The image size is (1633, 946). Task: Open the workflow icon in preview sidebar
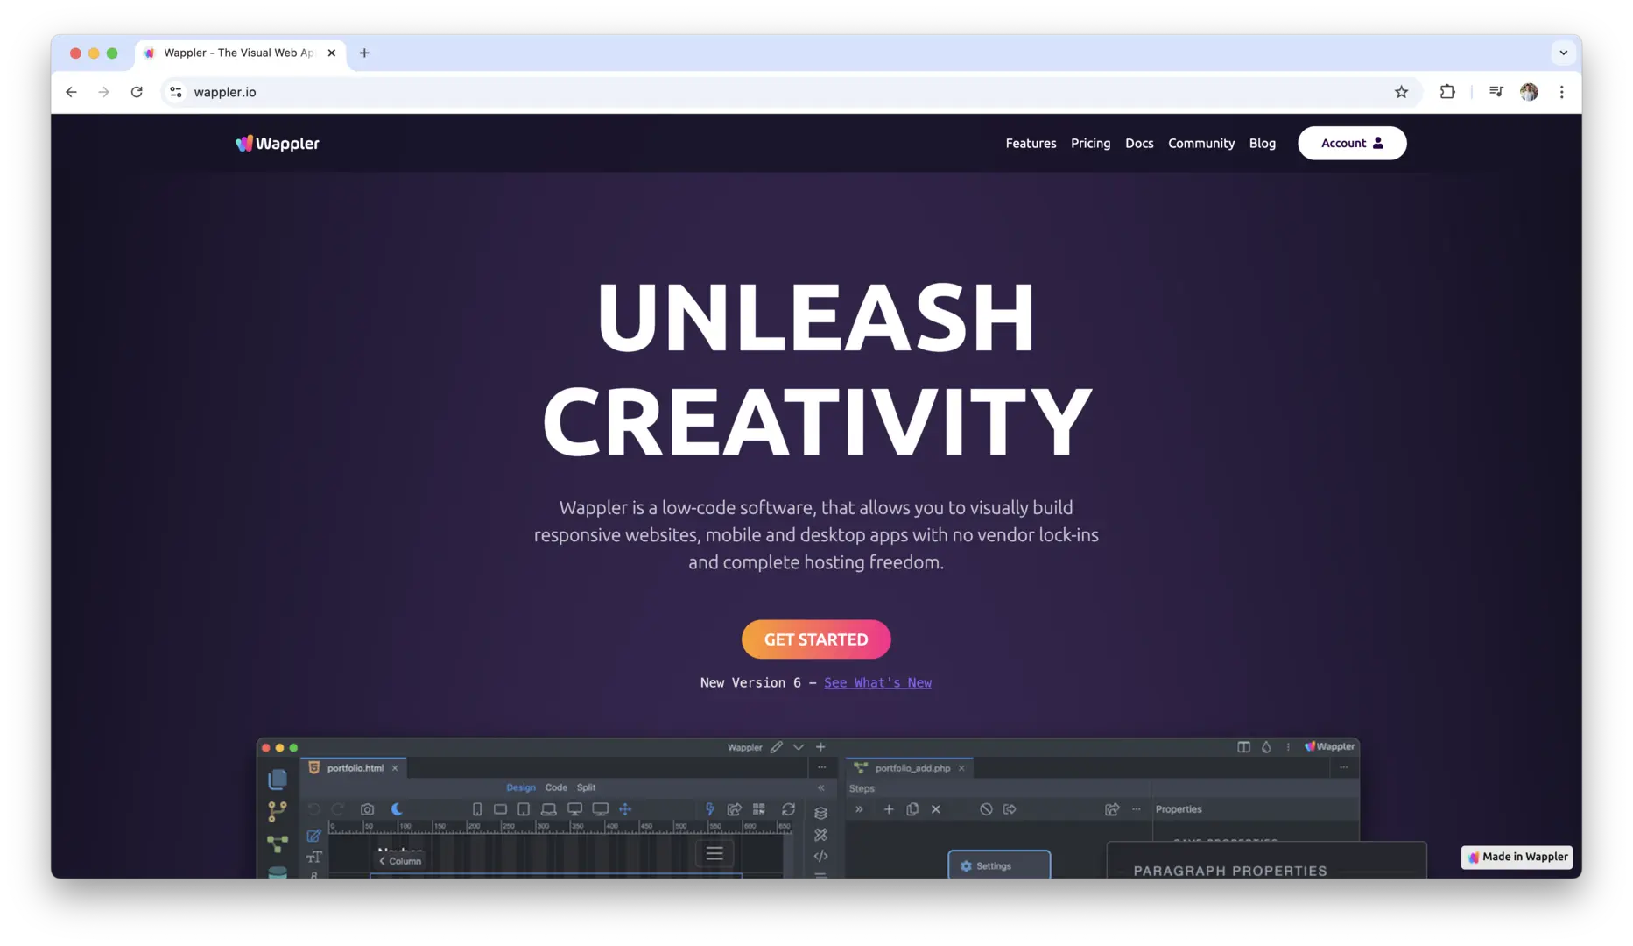[278, 843]
